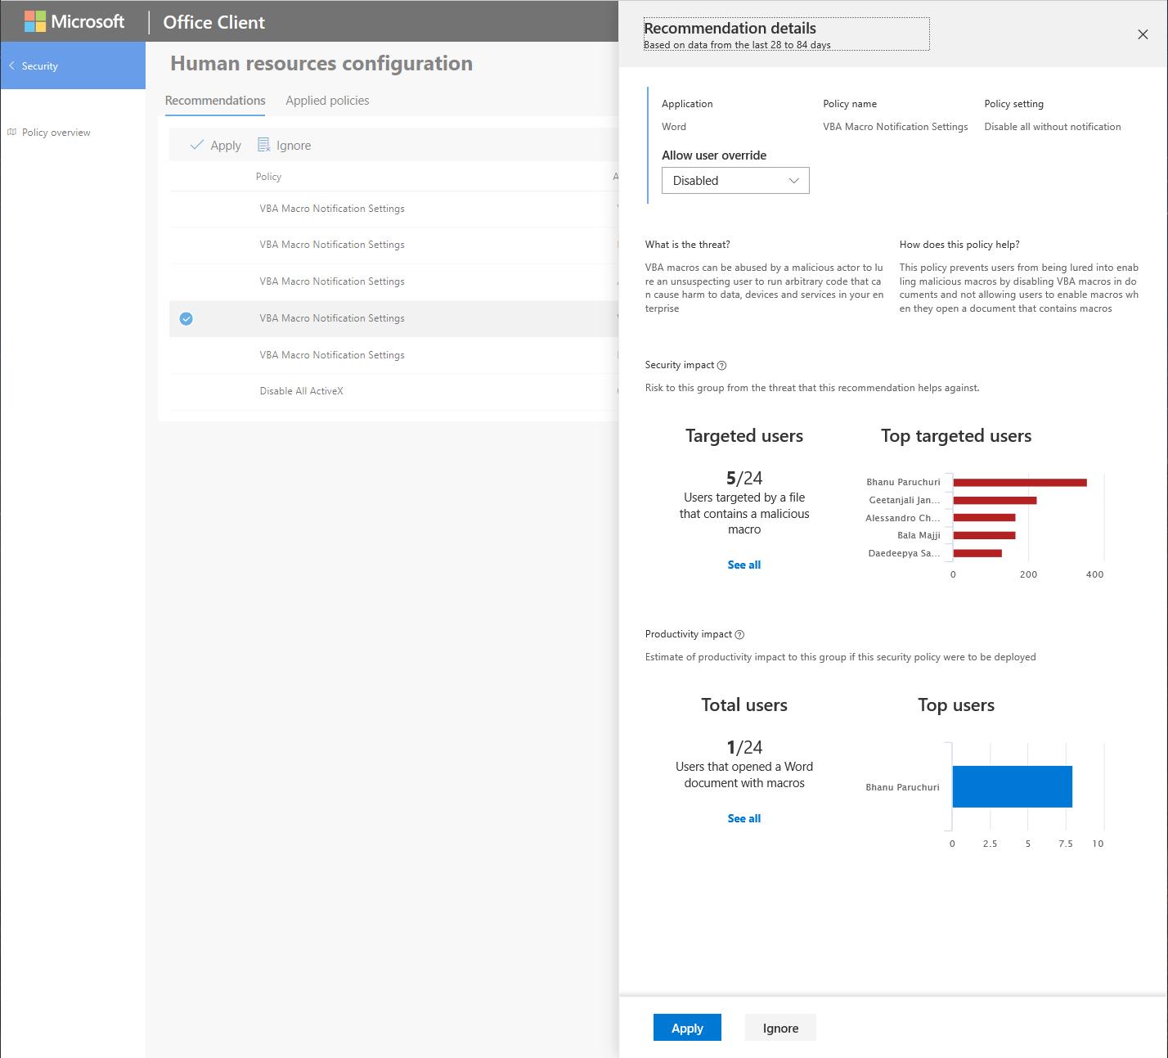Click See all under Targeted users
Screen dimensions: 1168x1058
(744, 565)
